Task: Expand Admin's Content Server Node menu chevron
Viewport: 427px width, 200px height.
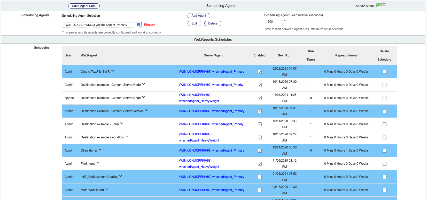Action: tap(144, 84)
